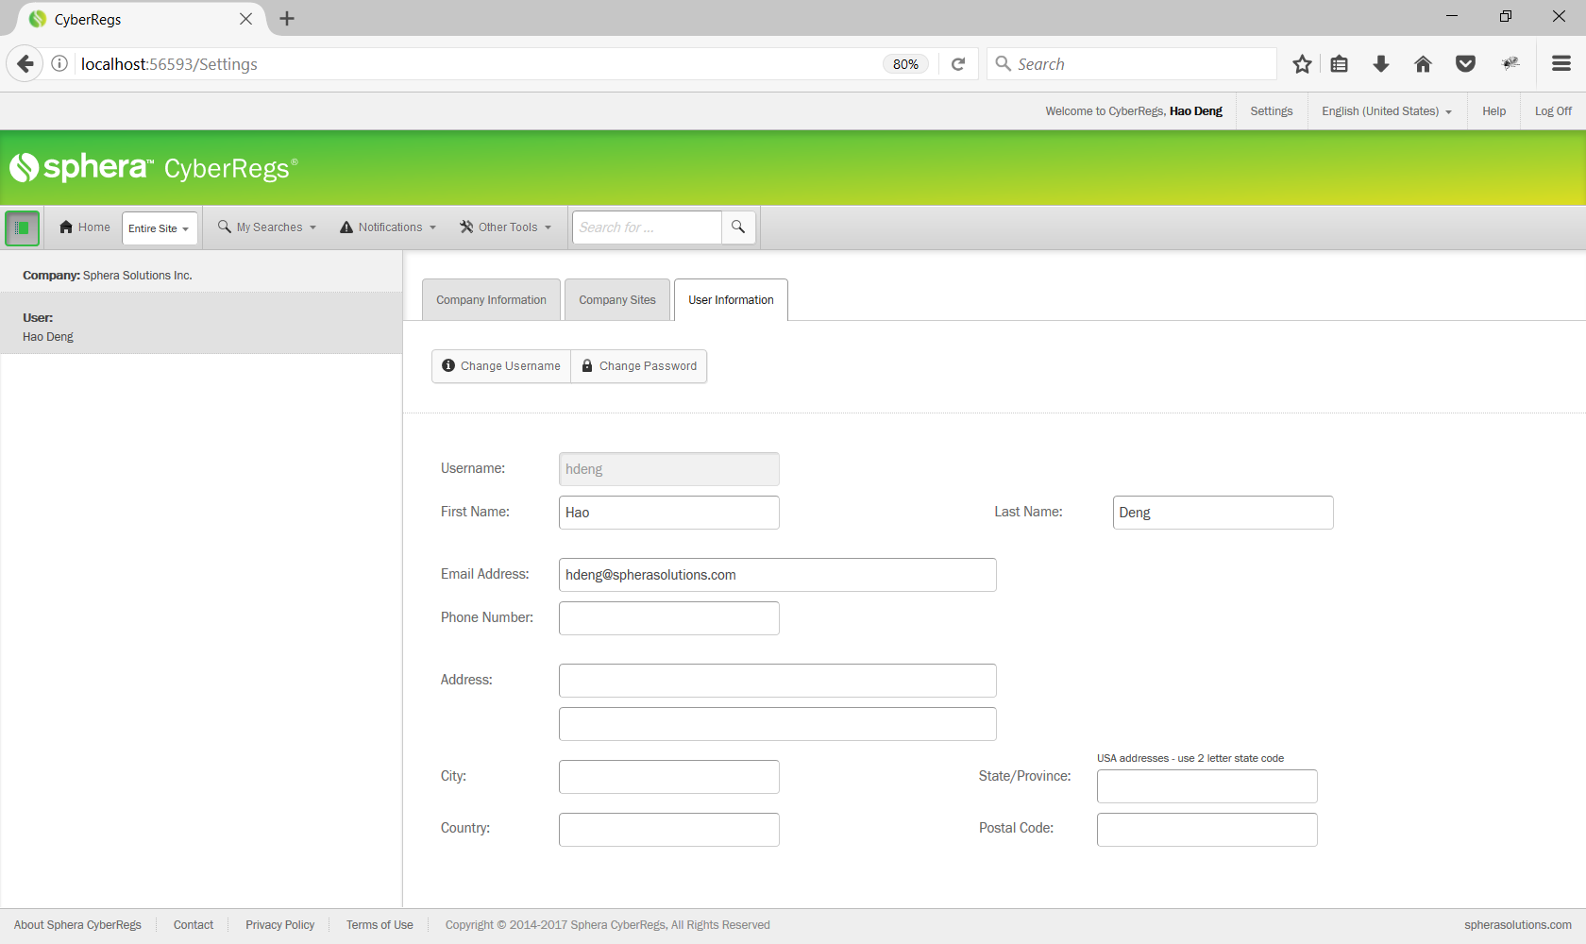Reload the page with refresh icon
Screen dimensions: 1586x944
(958, 64)
